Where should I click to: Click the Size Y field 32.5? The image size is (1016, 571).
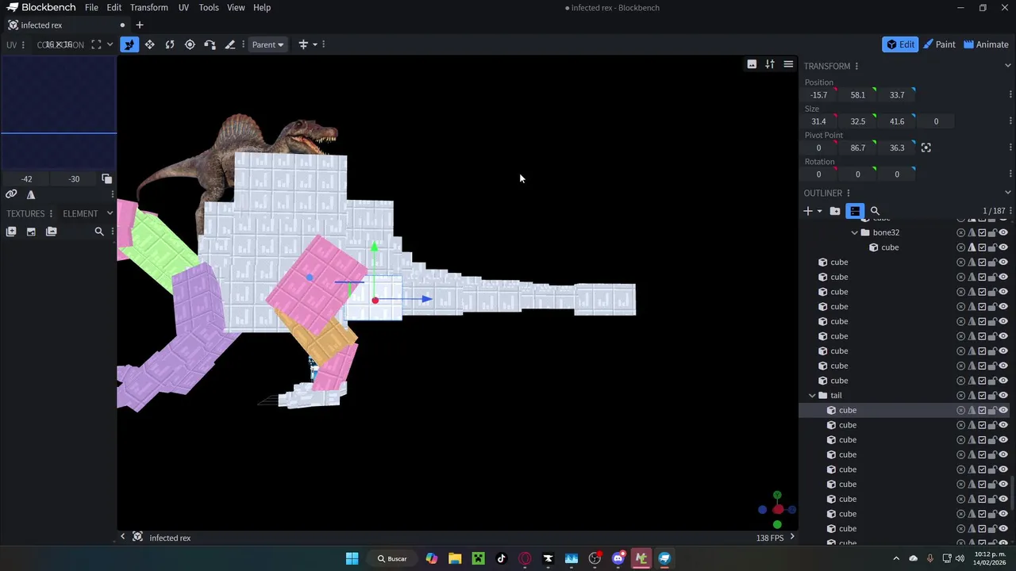[x=859, y=121]
